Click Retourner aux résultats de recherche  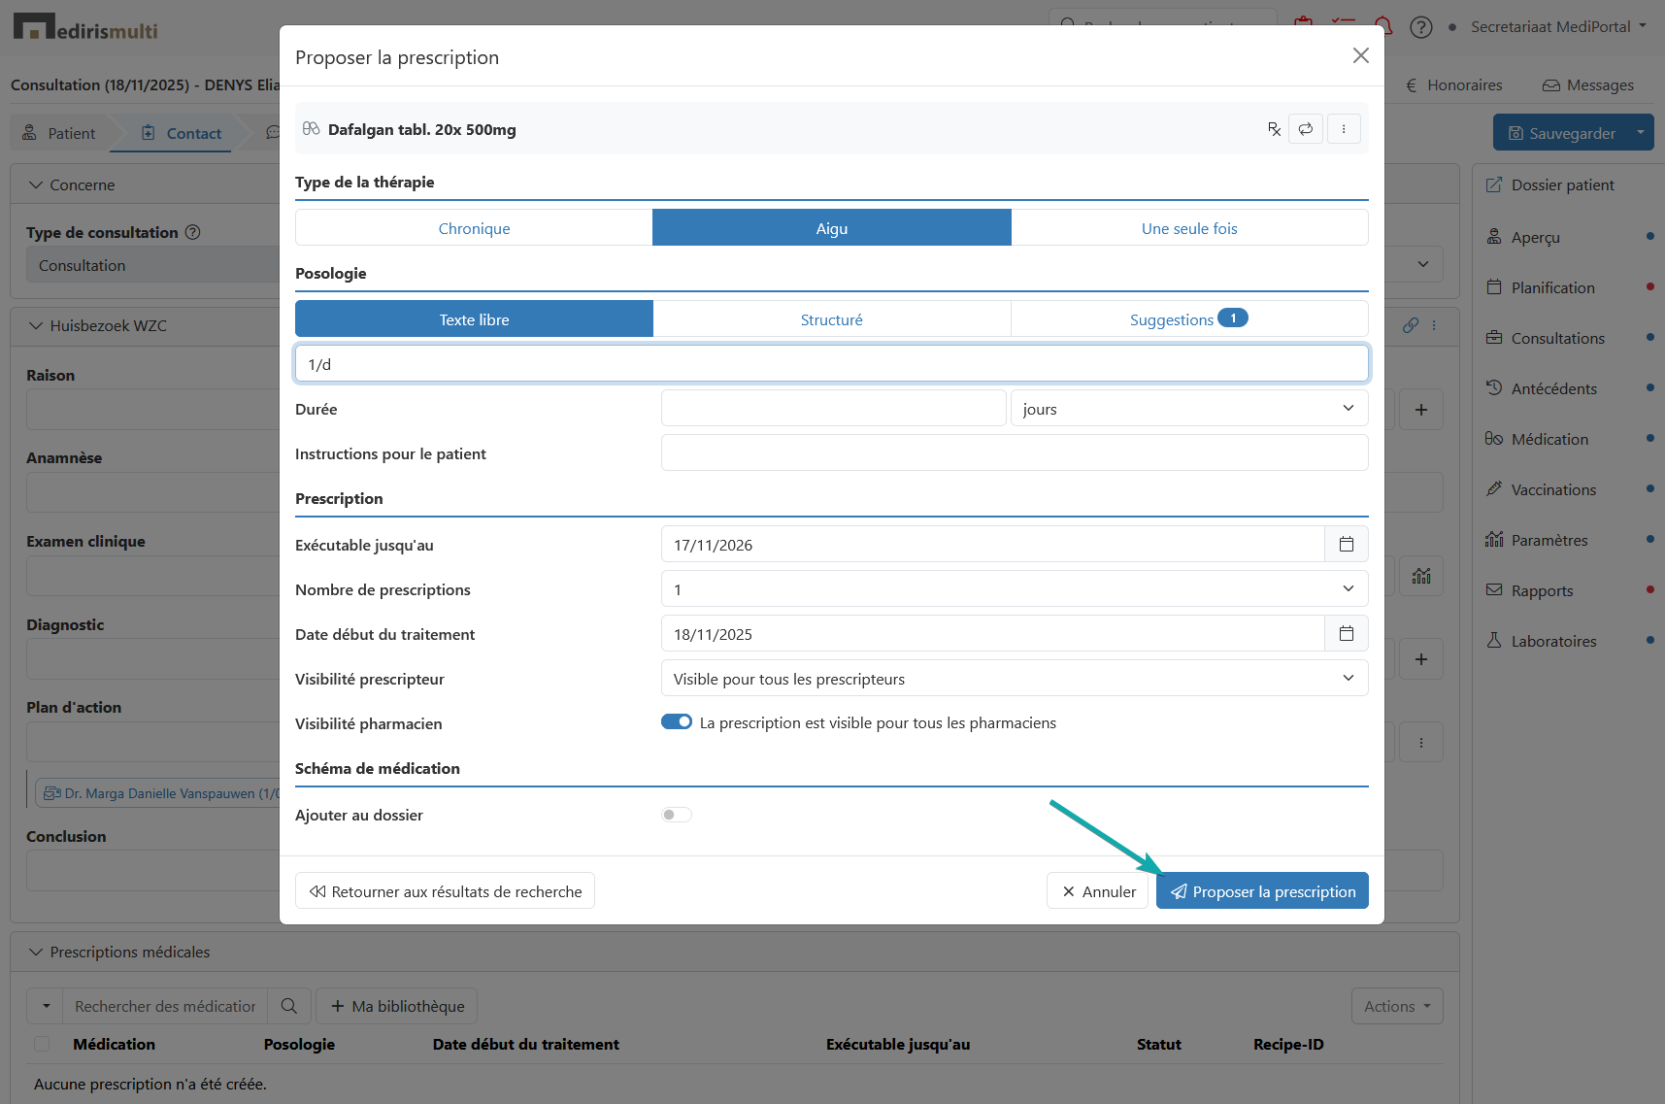click(x=445, y=891)
